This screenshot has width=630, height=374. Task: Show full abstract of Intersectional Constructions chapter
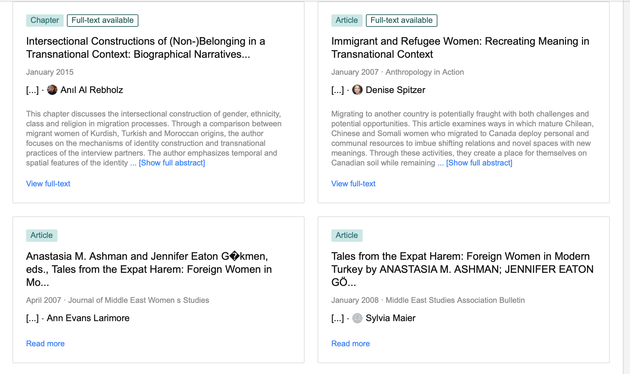pos(172,163)
